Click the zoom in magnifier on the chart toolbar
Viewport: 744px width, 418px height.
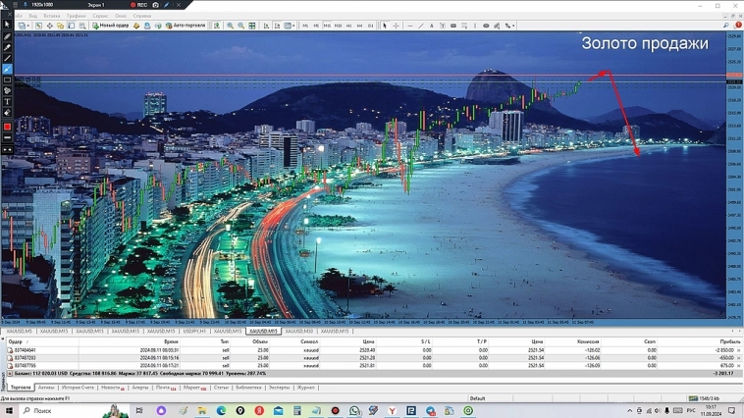230,26
